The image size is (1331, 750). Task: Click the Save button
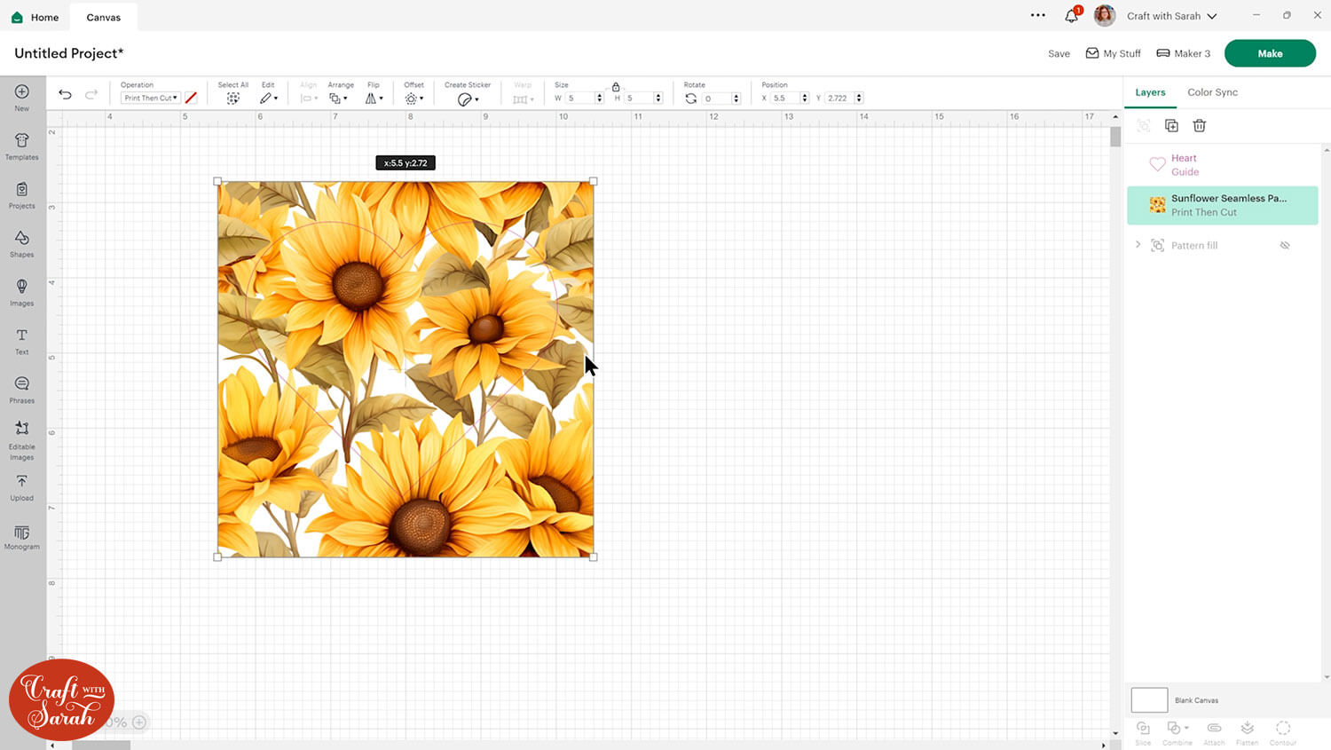click(1059, 54)
